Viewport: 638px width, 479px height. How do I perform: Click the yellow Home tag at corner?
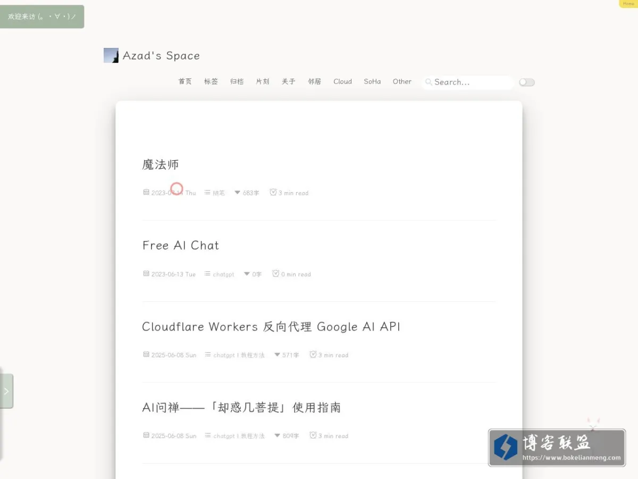click(628, 4)
